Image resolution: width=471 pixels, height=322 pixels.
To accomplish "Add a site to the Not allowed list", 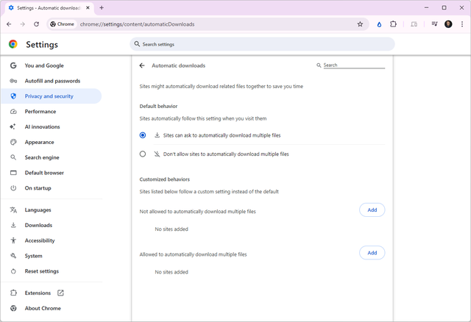I will coord(372,210).
